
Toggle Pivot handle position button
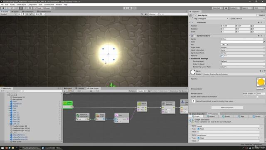pos(38,8)
